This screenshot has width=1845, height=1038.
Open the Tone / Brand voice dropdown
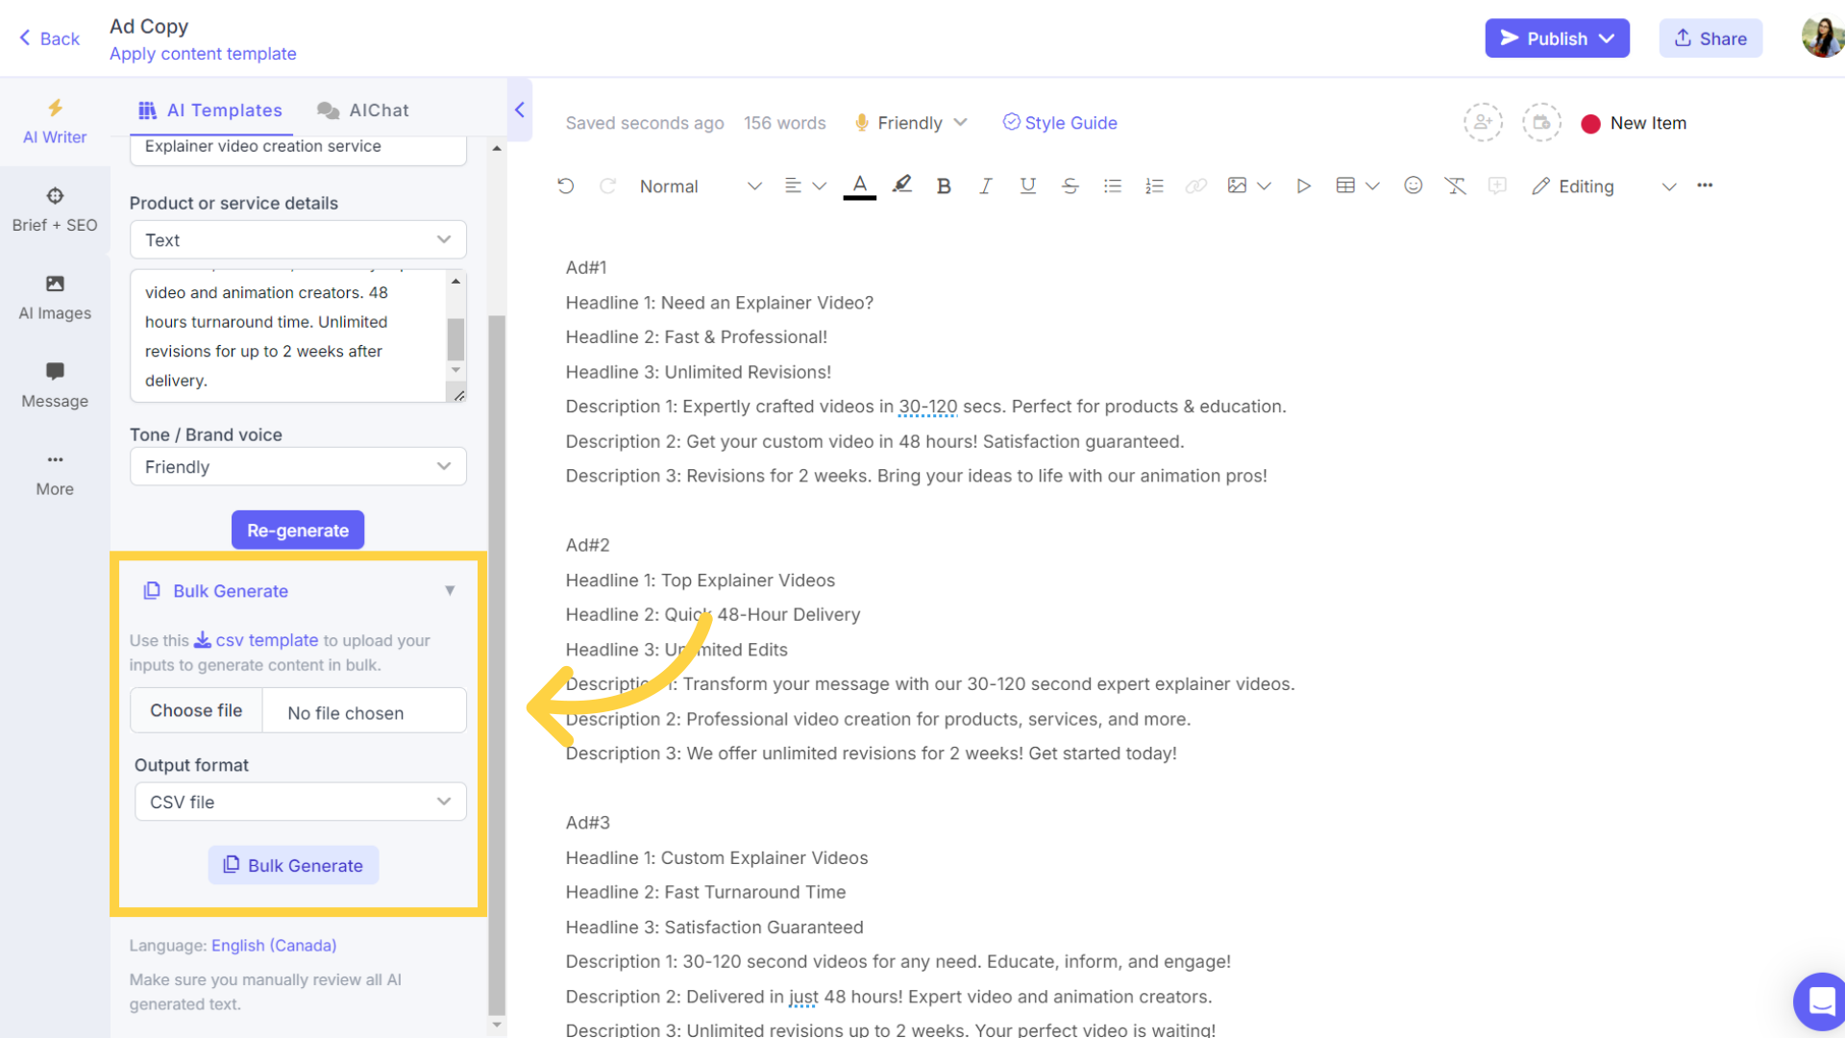pyautogui.click(x=298, y=467)
